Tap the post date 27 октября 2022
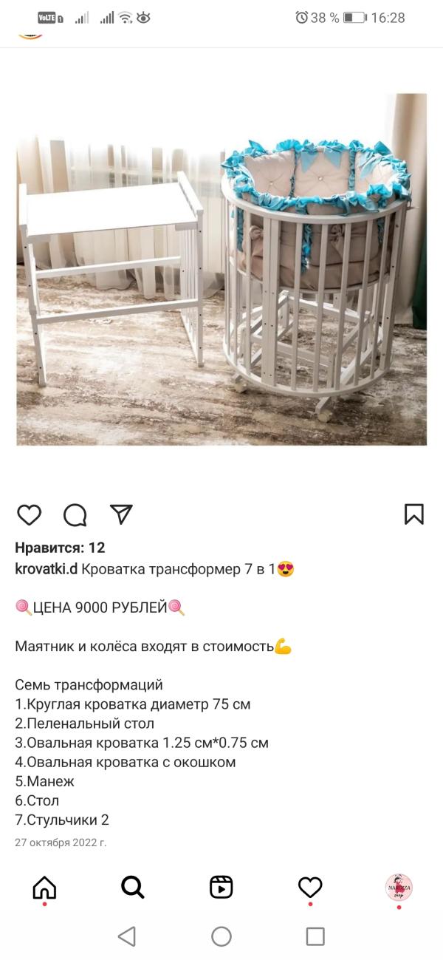Screen dimensions: 443x960 pyautogui.click(x=61, y=842)
